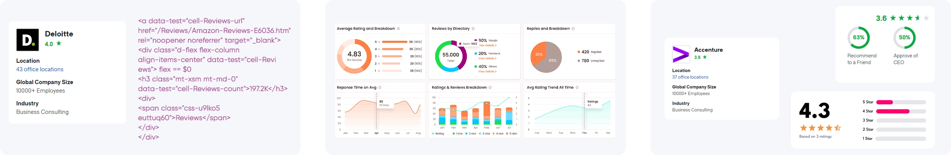Click the 4 Star pink rating bar
The image size is (951, 155).
893,111
